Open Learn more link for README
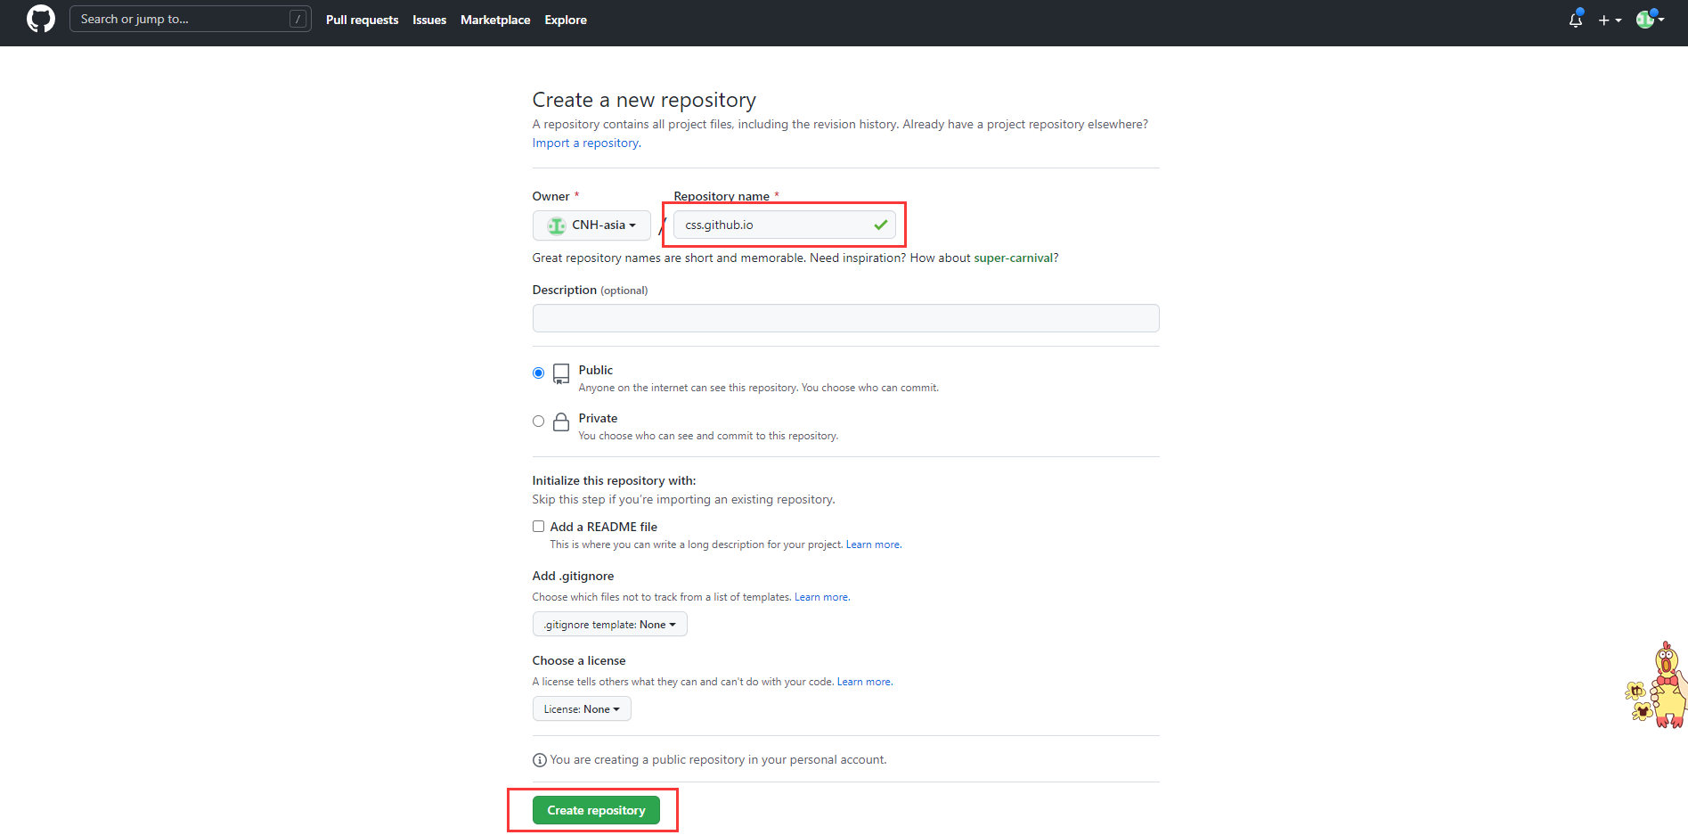 coord(872,544)
